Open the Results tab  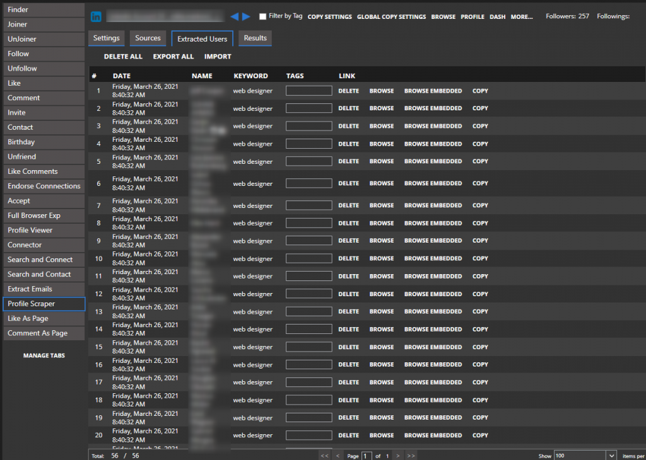click(x=255, y=38)
